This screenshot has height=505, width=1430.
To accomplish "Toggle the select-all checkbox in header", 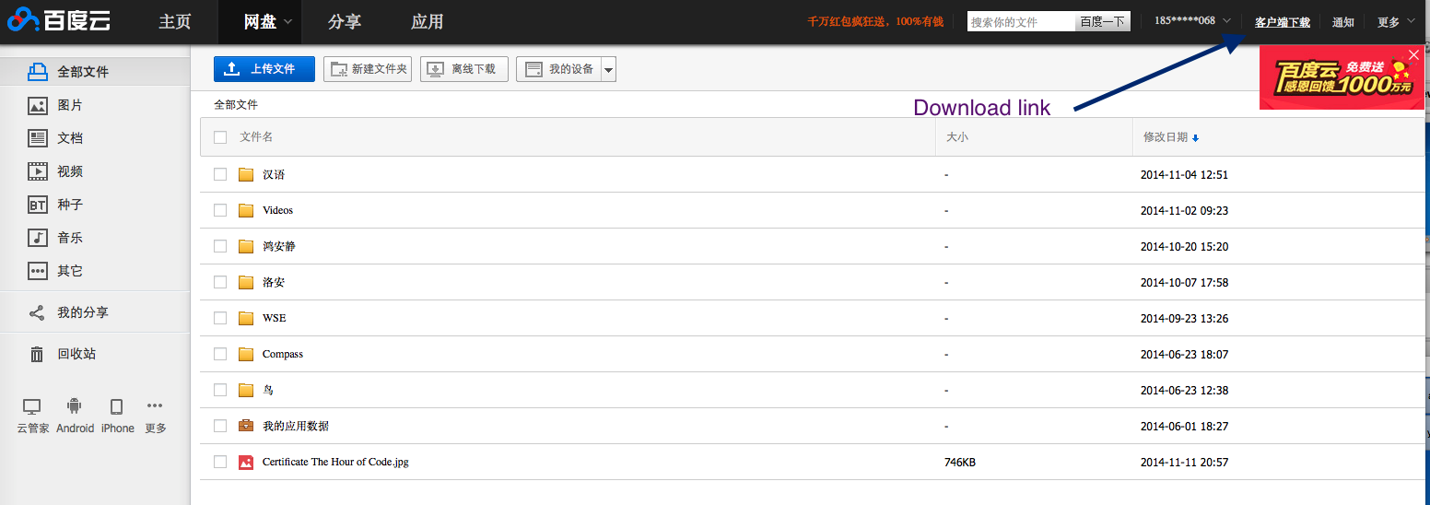I will [220, 137].
